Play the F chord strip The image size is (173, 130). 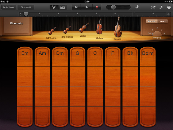click(x=112, y=87)
